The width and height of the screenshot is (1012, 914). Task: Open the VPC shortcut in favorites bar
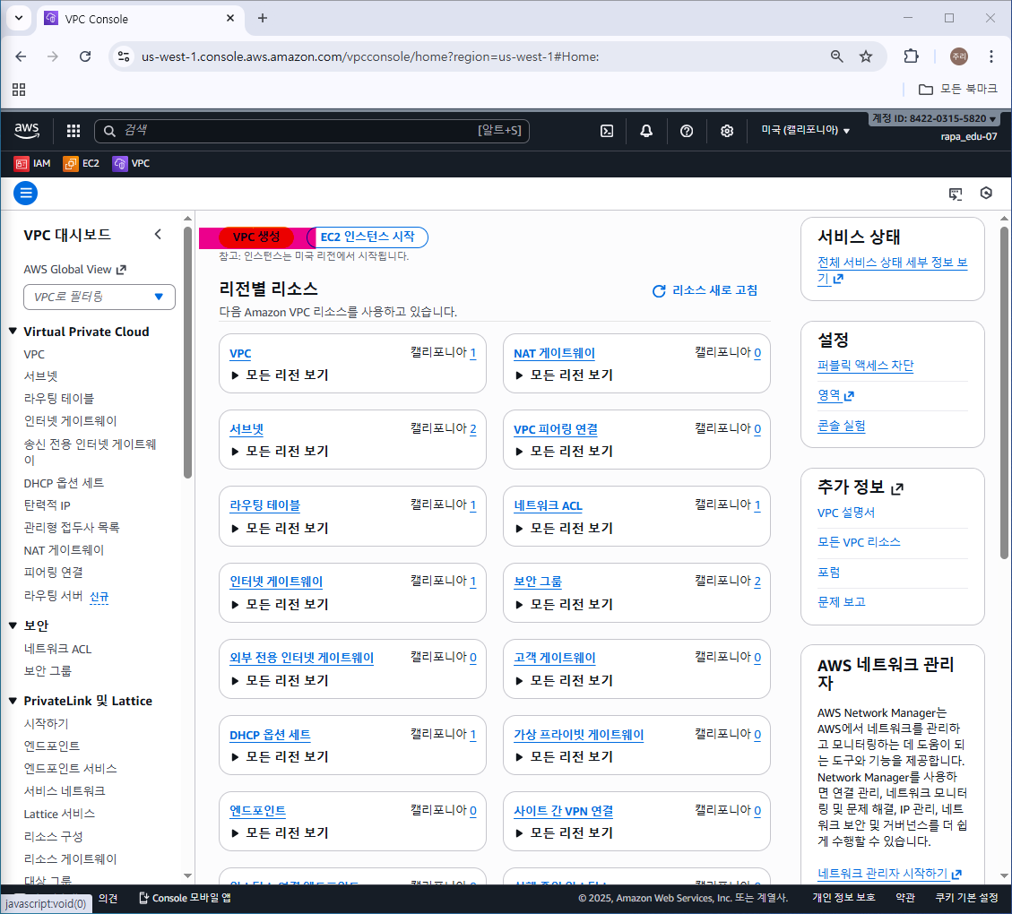coord(131,164)
